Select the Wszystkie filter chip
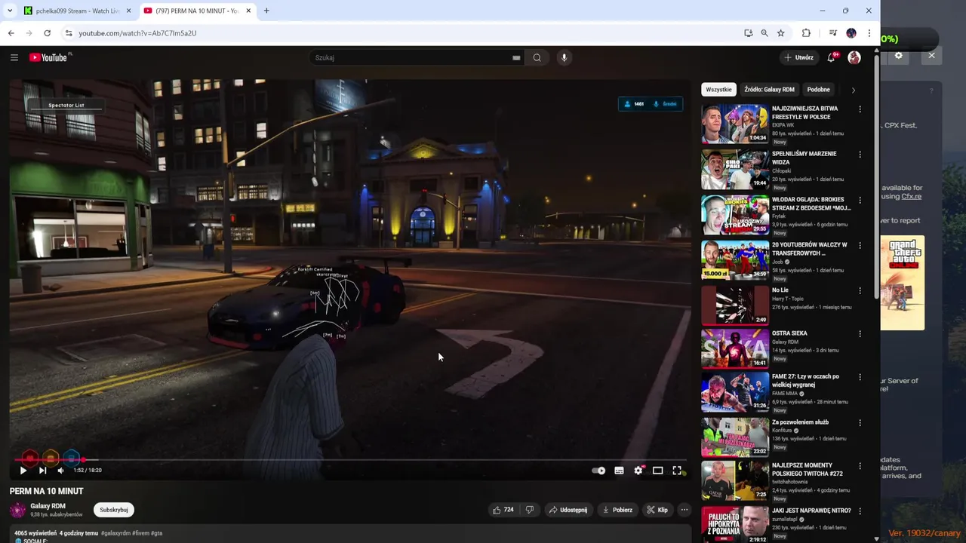This screenshot has width=966, height=543. [718, 89]
